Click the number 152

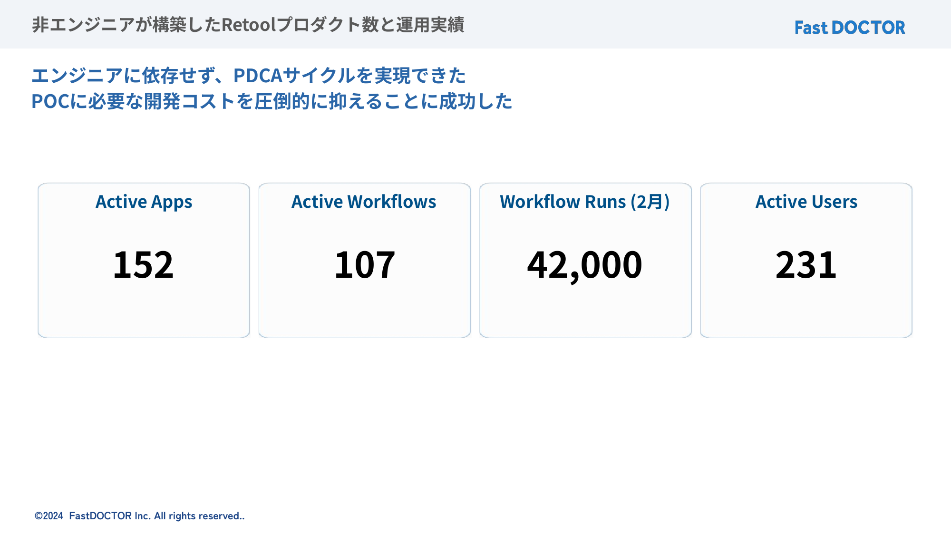pos(143,264)
